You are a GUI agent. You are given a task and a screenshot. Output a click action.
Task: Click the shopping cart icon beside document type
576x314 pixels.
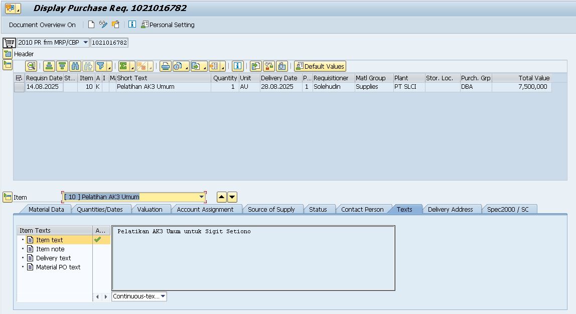(9, 43)
